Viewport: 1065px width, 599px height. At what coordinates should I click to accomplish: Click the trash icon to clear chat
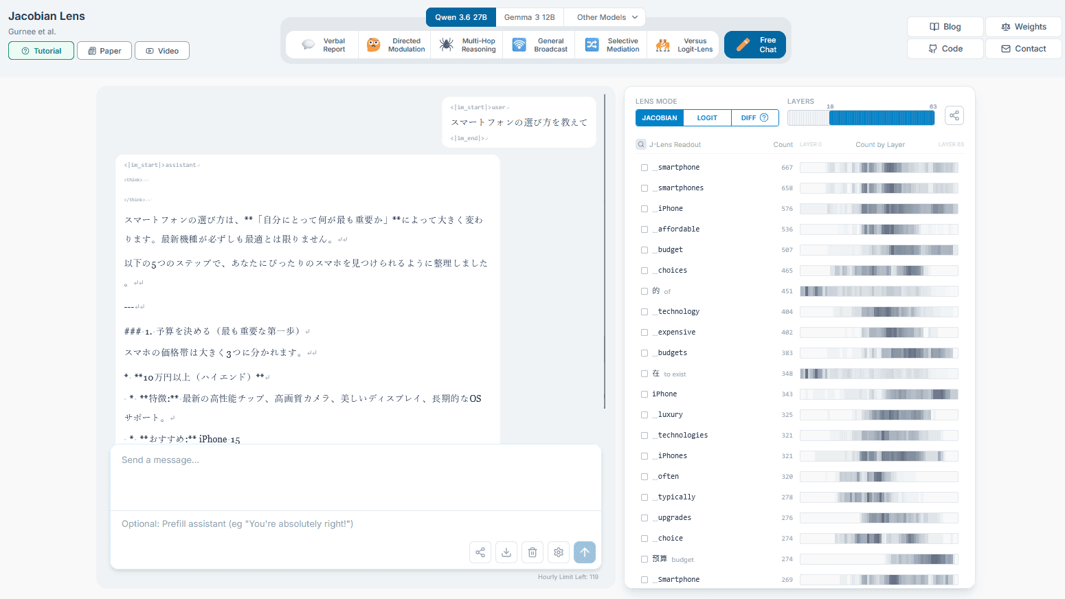pos(532,552)
